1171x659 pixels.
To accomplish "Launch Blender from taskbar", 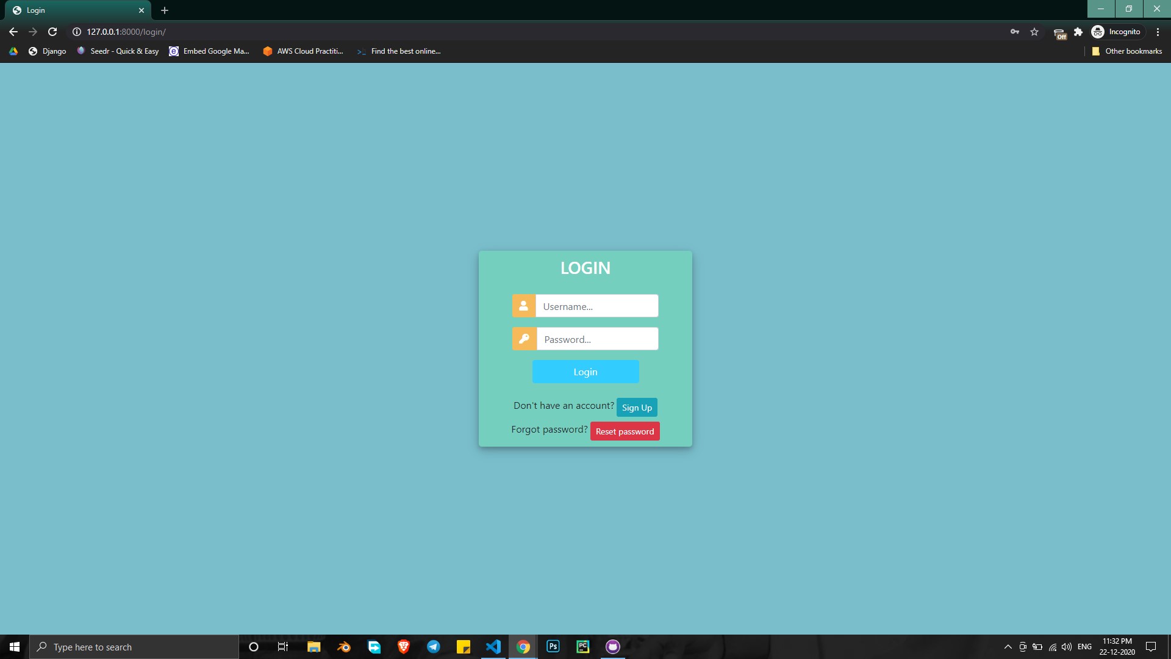I will (344, 647).
